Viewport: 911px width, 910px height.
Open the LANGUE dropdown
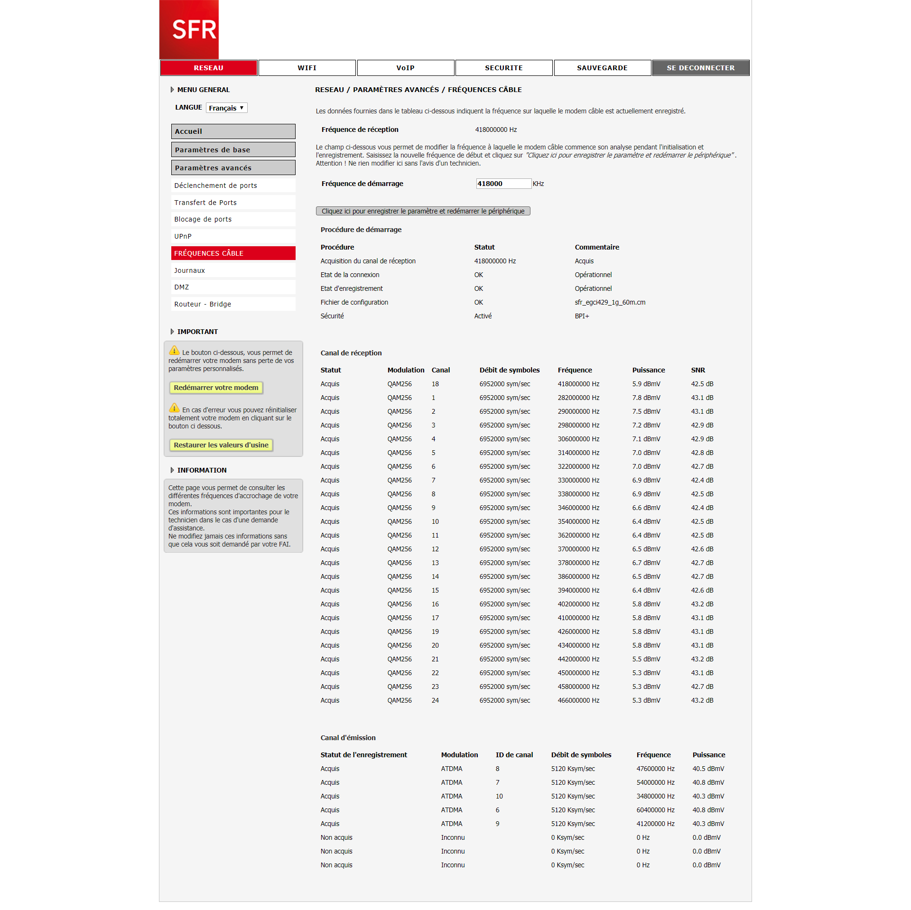click(x=226, y=108)
